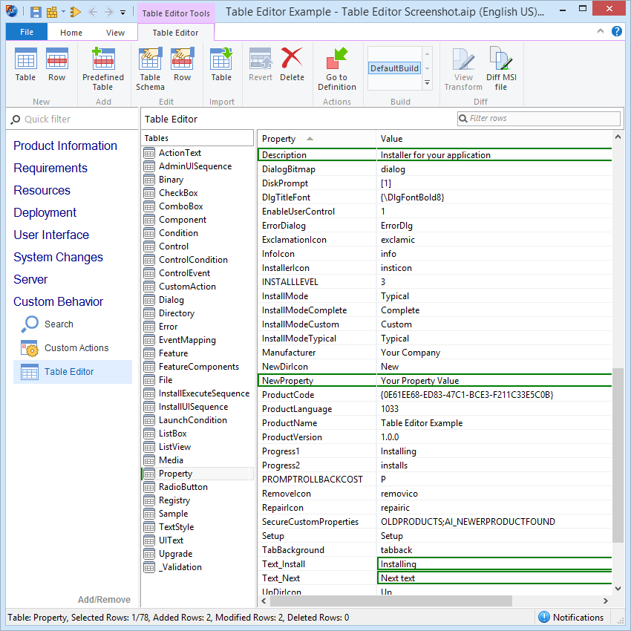The image size is (631, 631).
Task: Collapse the ribbon with the chevron
Action: (601, 31)
